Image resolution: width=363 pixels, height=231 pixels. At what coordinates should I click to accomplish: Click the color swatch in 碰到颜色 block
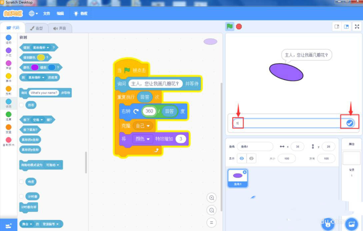click(41, 57)
